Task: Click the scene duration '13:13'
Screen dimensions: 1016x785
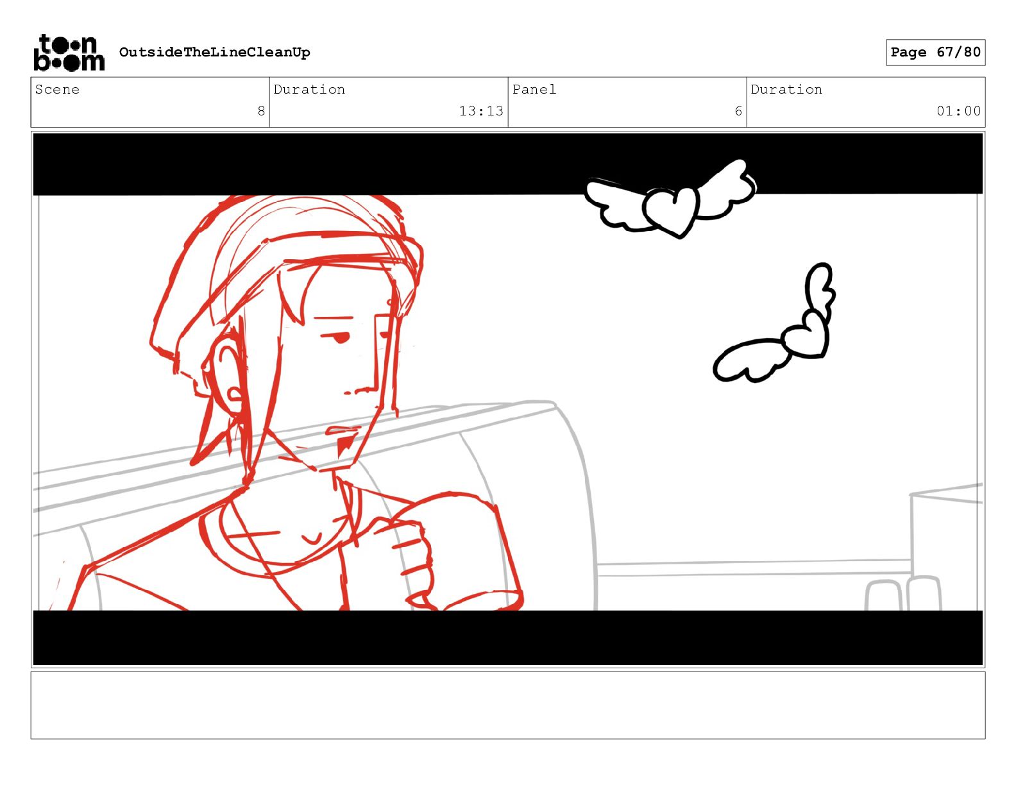Action: 481,111
